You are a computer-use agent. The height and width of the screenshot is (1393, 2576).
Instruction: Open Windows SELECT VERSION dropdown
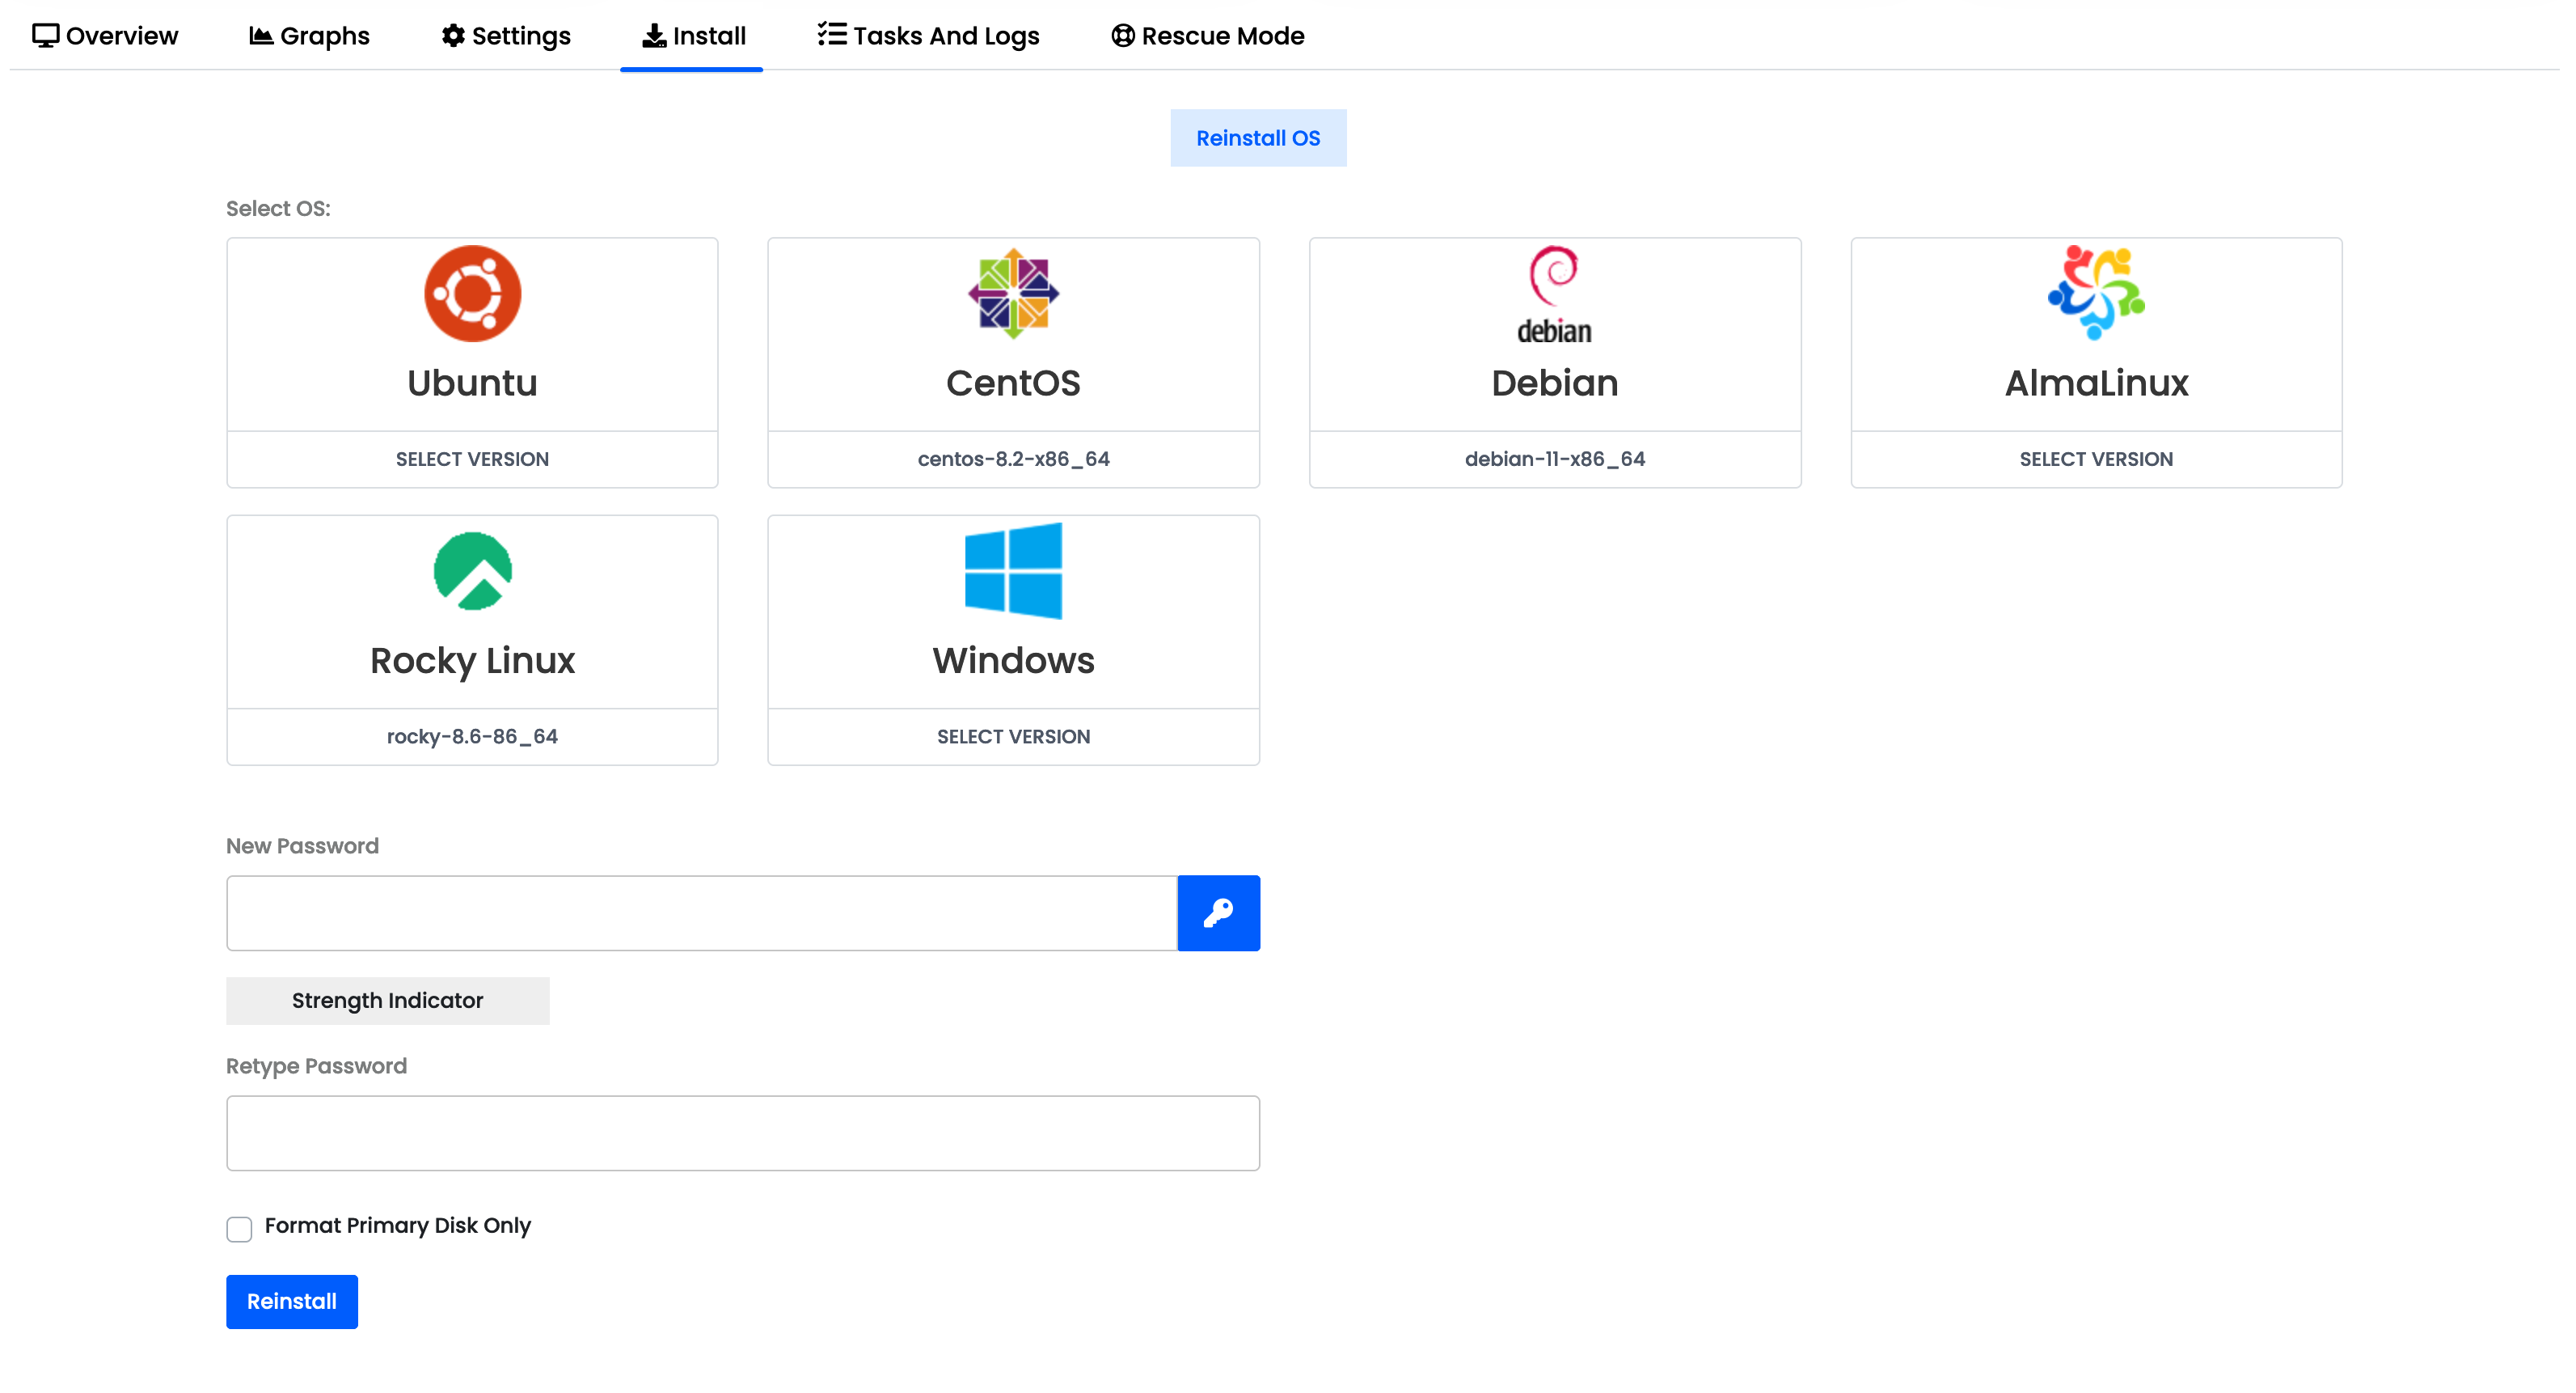pos(1013,736)
